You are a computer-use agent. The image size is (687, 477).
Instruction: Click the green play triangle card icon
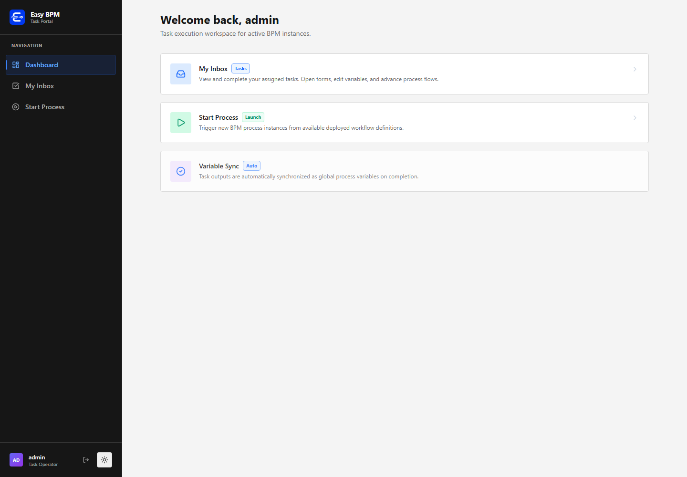[181, 123]
